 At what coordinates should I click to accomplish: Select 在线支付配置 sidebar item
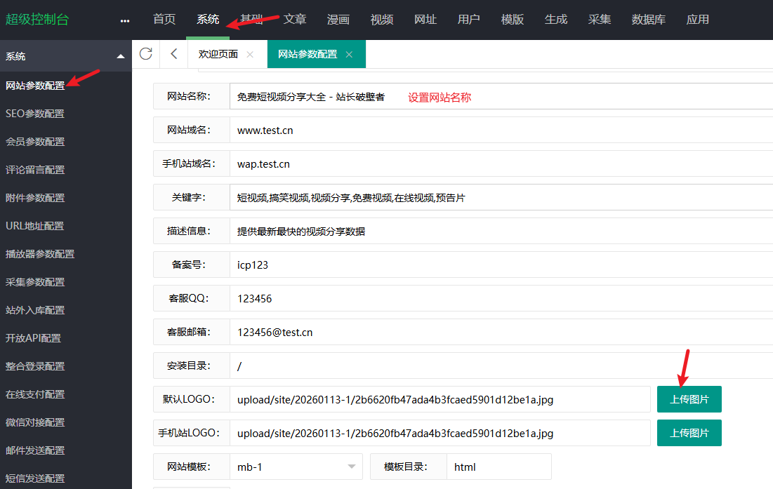point(35,394)
